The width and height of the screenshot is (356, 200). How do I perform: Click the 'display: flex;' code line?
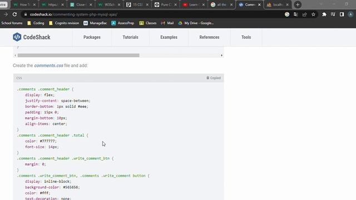pyautogui.click(x=39, y=95)
